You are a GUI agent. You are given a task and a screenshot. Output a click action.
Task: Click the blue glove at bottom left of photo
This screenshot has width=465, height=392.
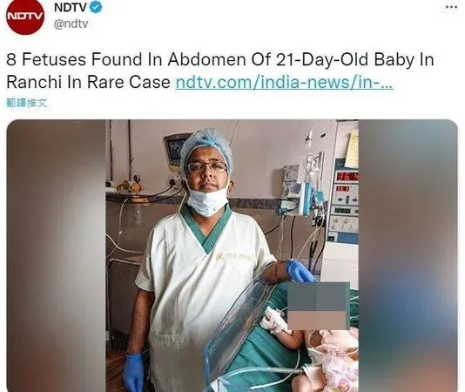coord(134,372)
